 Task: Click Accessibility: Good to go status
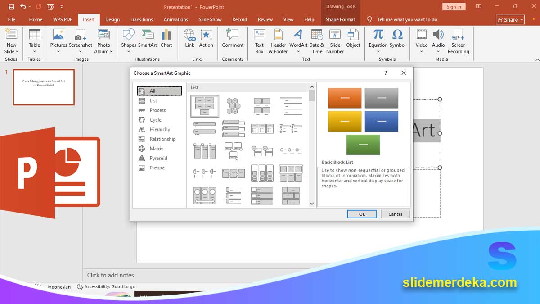(x=106, y=286)
